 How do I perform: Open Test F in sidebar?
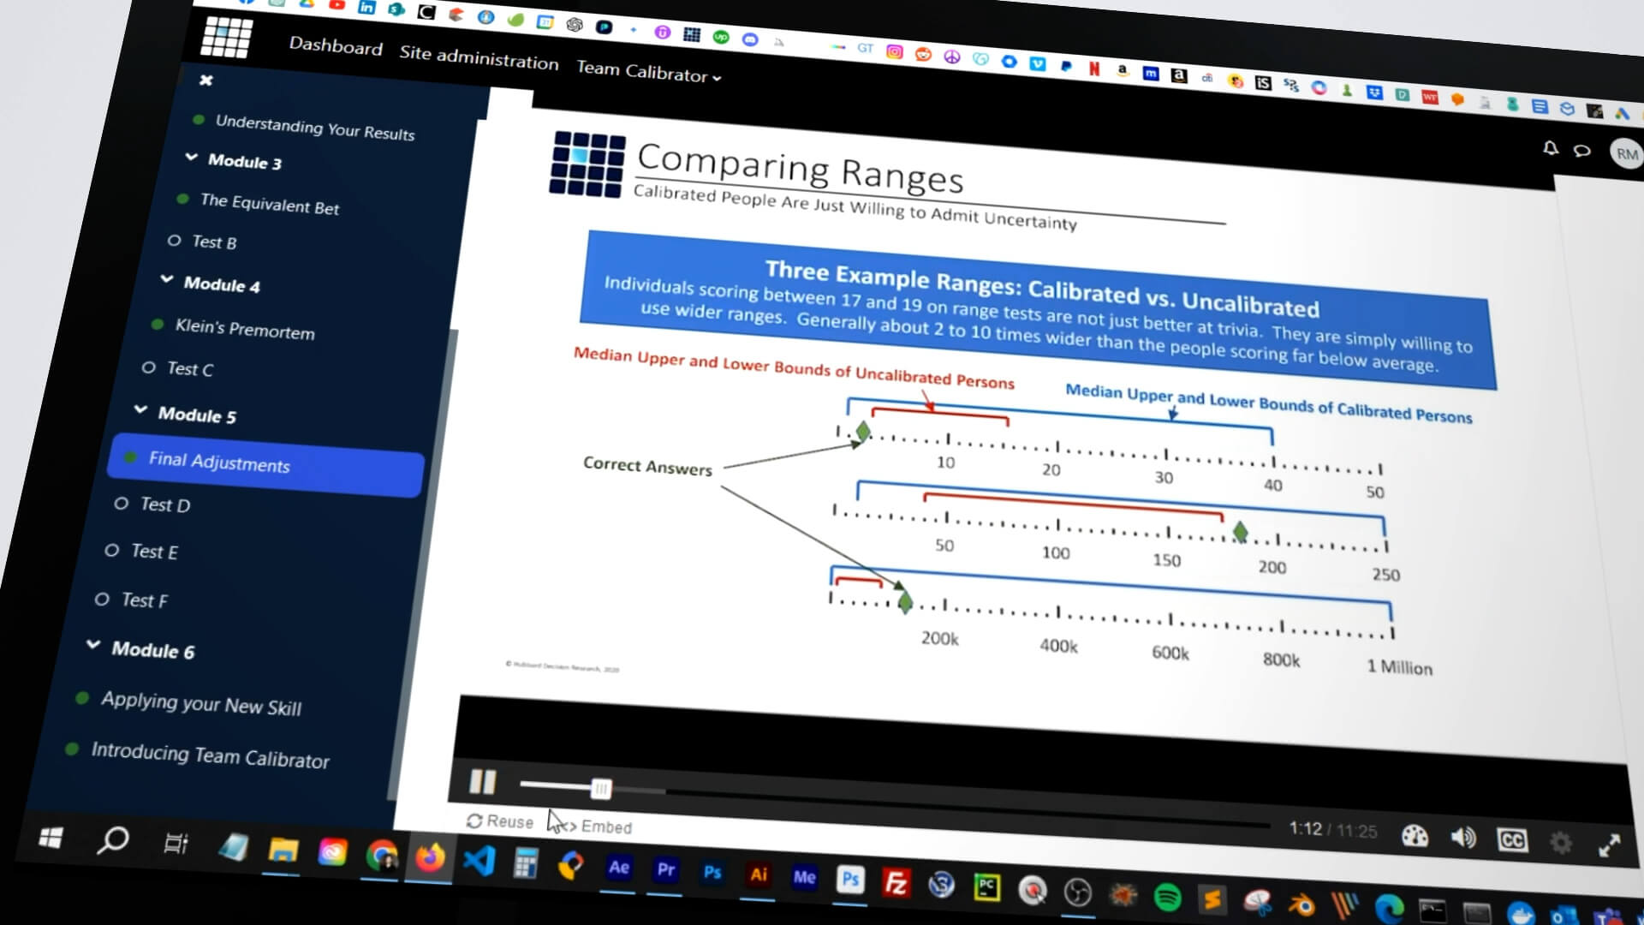(144, 600)
